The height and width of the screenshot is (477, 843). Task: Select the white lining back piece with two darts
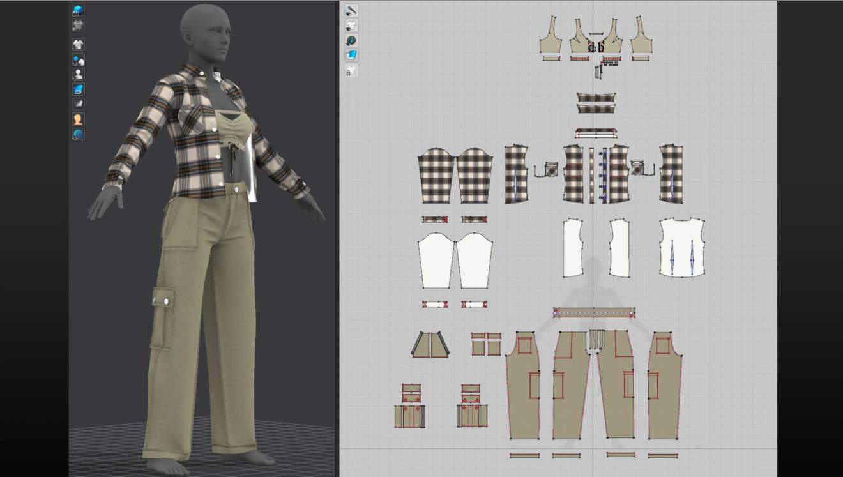(x=681, y=247)
